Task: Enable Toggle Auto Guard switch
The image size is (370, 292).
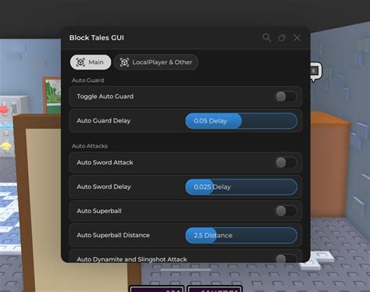Action: (286, 97)
